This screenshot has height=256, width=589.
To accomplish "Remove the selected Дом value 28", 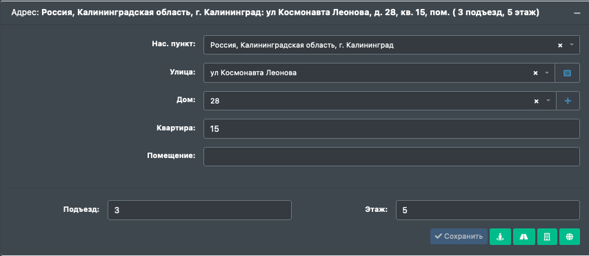I will click(537, 101).
